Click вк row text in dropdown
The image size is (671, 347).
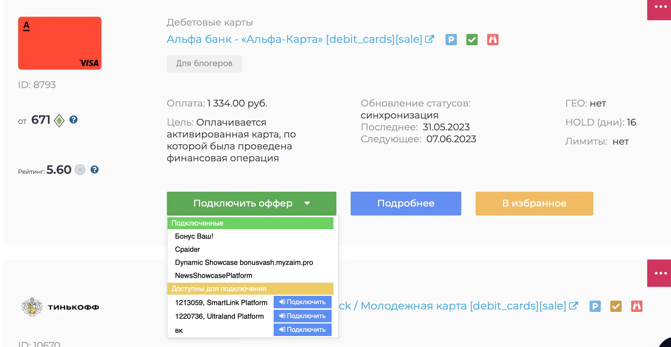[x=179, y=331]
